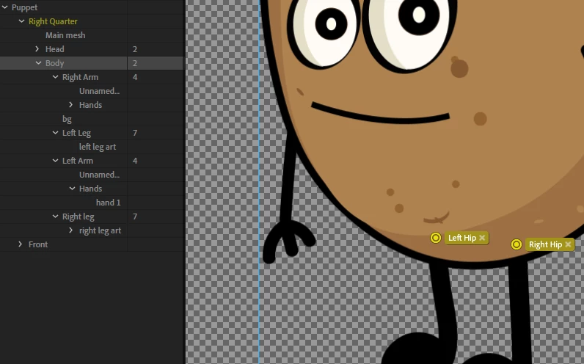Remove the Left Hip tag with its X
This screenshot has width=584, height=364.
(482, 237)
